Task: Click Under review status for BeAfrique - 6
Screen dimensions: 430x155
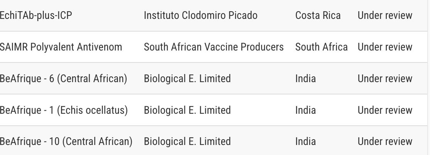Action: [385, 79]
